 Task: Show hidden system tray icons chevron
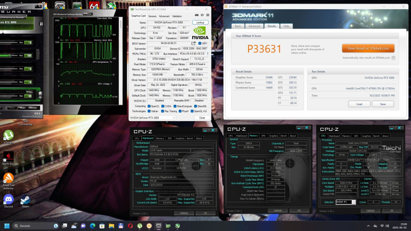(368, 226)
